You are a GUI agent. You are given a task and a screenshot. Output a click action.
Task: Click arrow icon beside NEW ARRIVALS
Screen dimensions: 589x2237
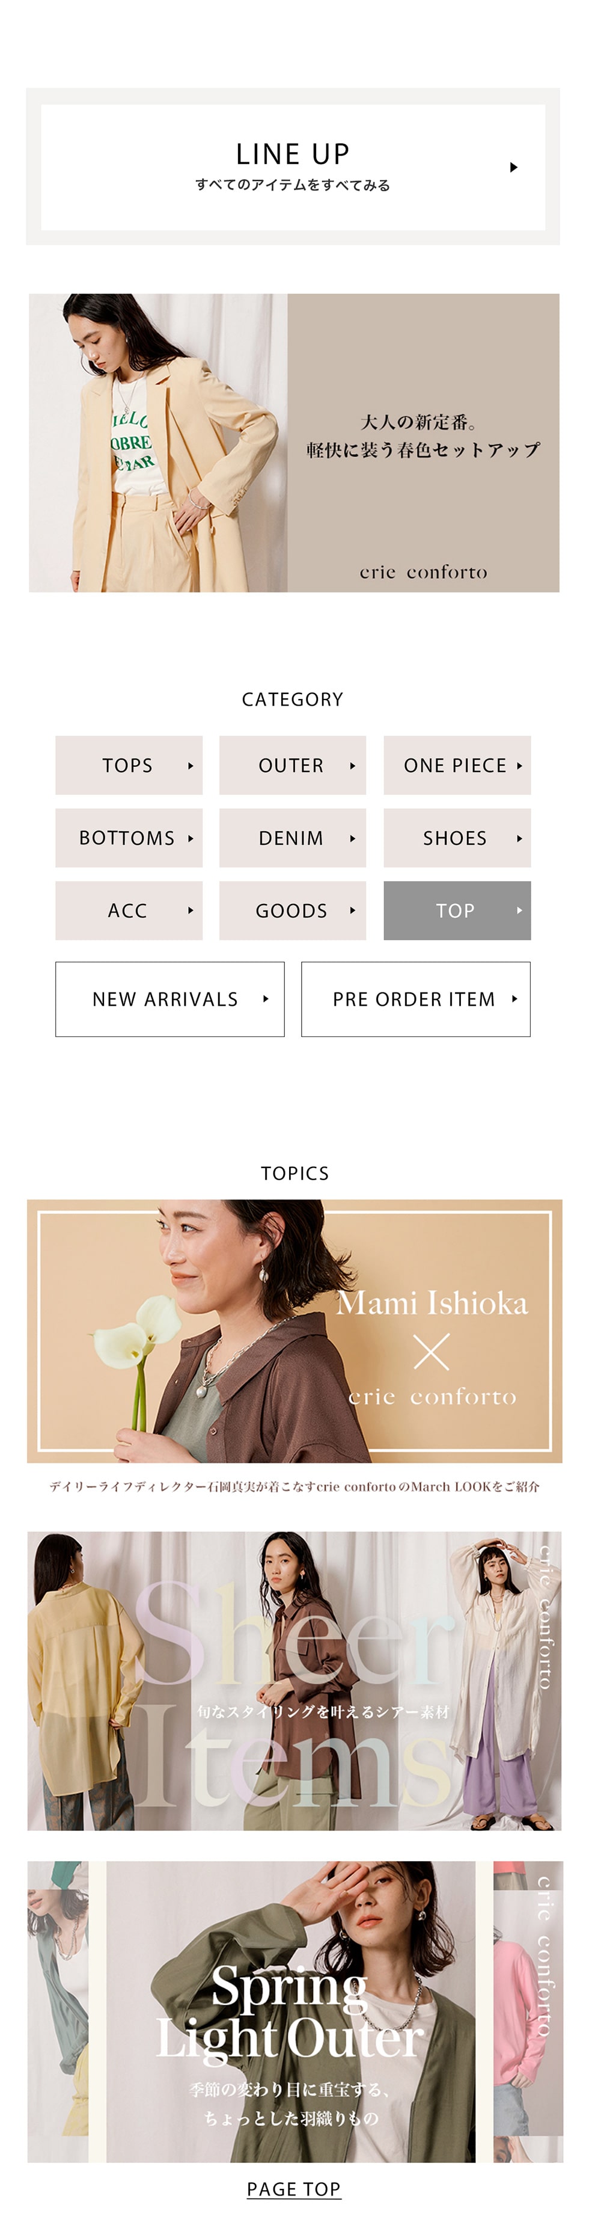266,998
